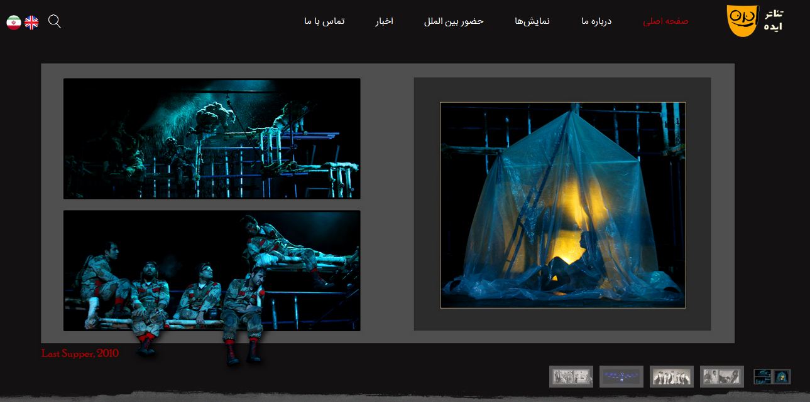Viewport: 810px width, 402px height.
Task: Select the thumbnail showing row of men
Action: tap(672, 376)
